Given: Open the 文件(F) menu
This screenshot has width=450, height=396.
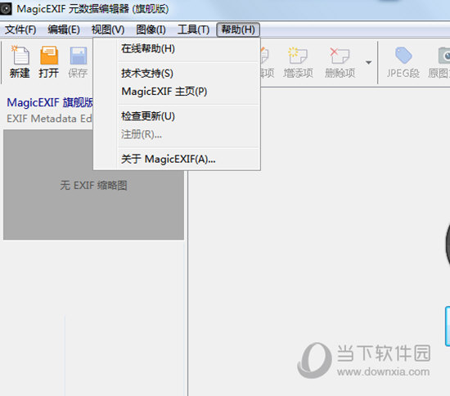Looking at the screenshot, I should click(x=20, y=29).
